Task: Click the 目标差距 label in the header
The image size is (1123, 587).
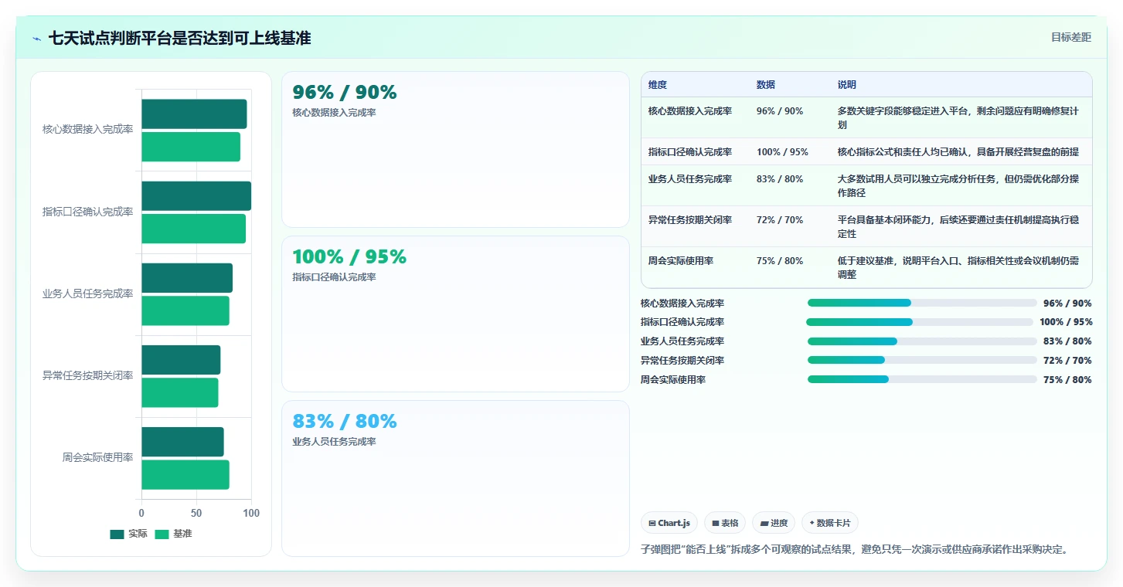Action: coord(1070,37)
